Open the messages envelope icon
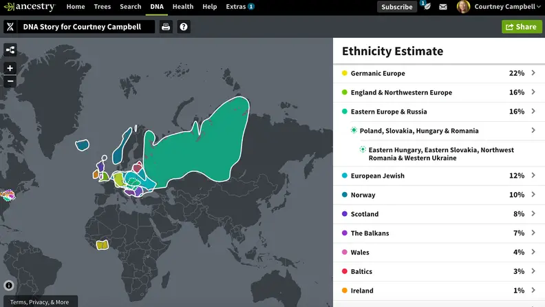 pos(443,7)
